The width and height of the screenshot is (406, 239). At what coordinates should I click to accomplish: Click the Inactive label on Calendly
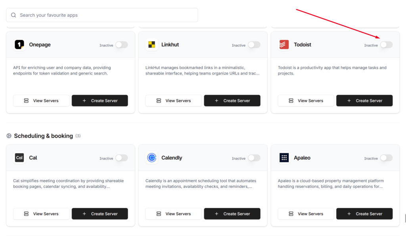[x=238, y=159]
